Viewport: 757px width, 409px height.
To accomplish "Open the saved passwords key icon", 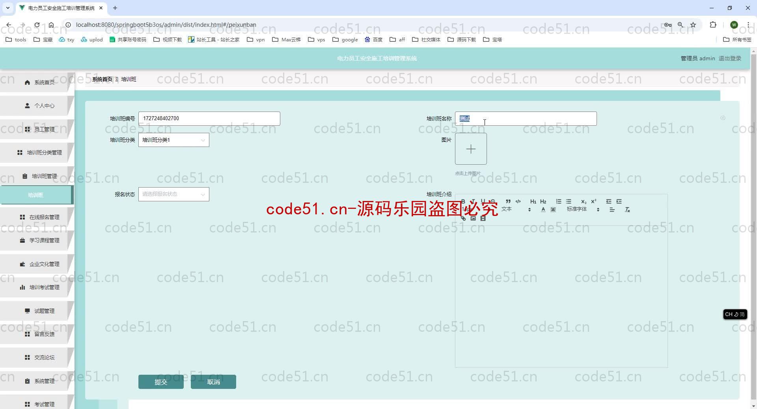I will click(x=668, y=25).
